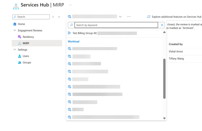202x131 pixels.
Task: Click the magnifier icon in keyword search
Action: coord(71,25)
